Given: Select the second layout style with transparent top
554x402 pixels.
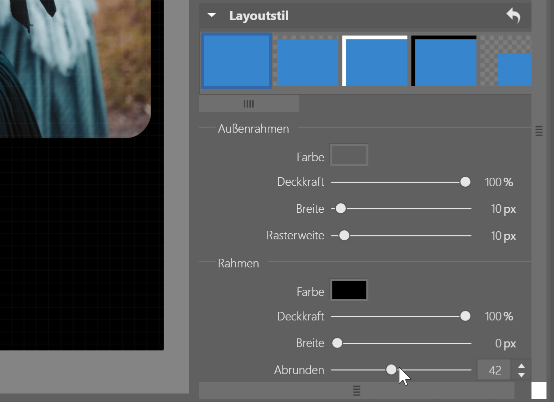Looking at the screenshot, I should 307,61.
